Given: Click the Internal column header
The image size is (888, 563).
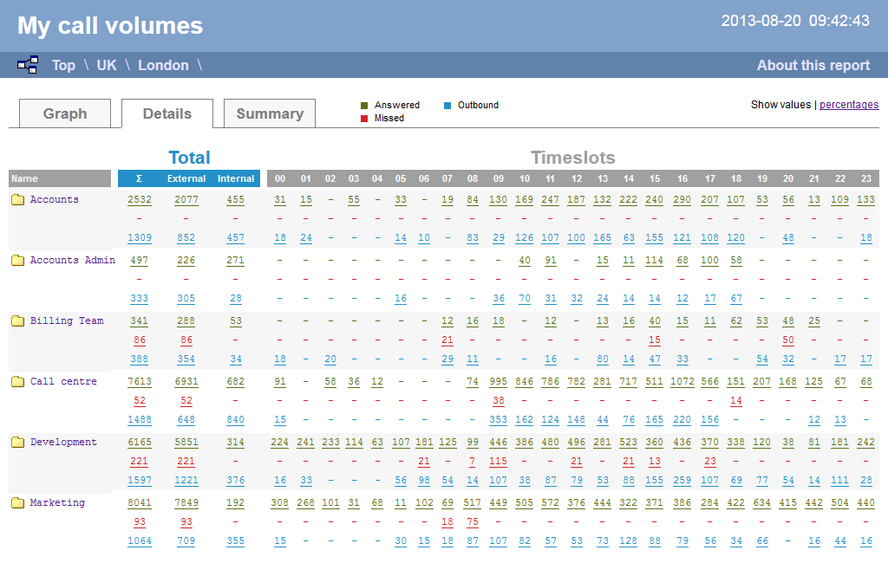Looking at the screenshot, I should coord(236,178).
